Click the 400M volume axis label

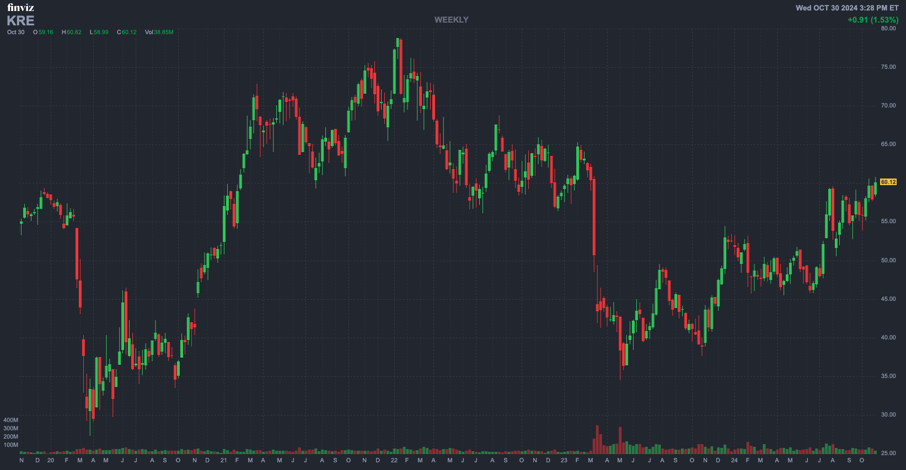pyautogui.click(x=11, y=420)
